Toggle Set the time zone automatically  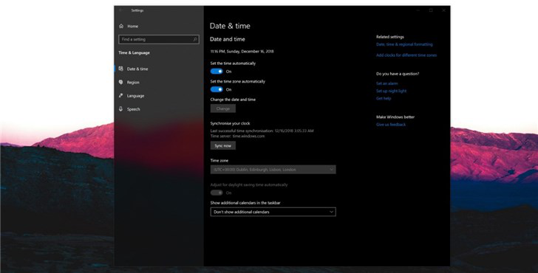coord(217,89)
